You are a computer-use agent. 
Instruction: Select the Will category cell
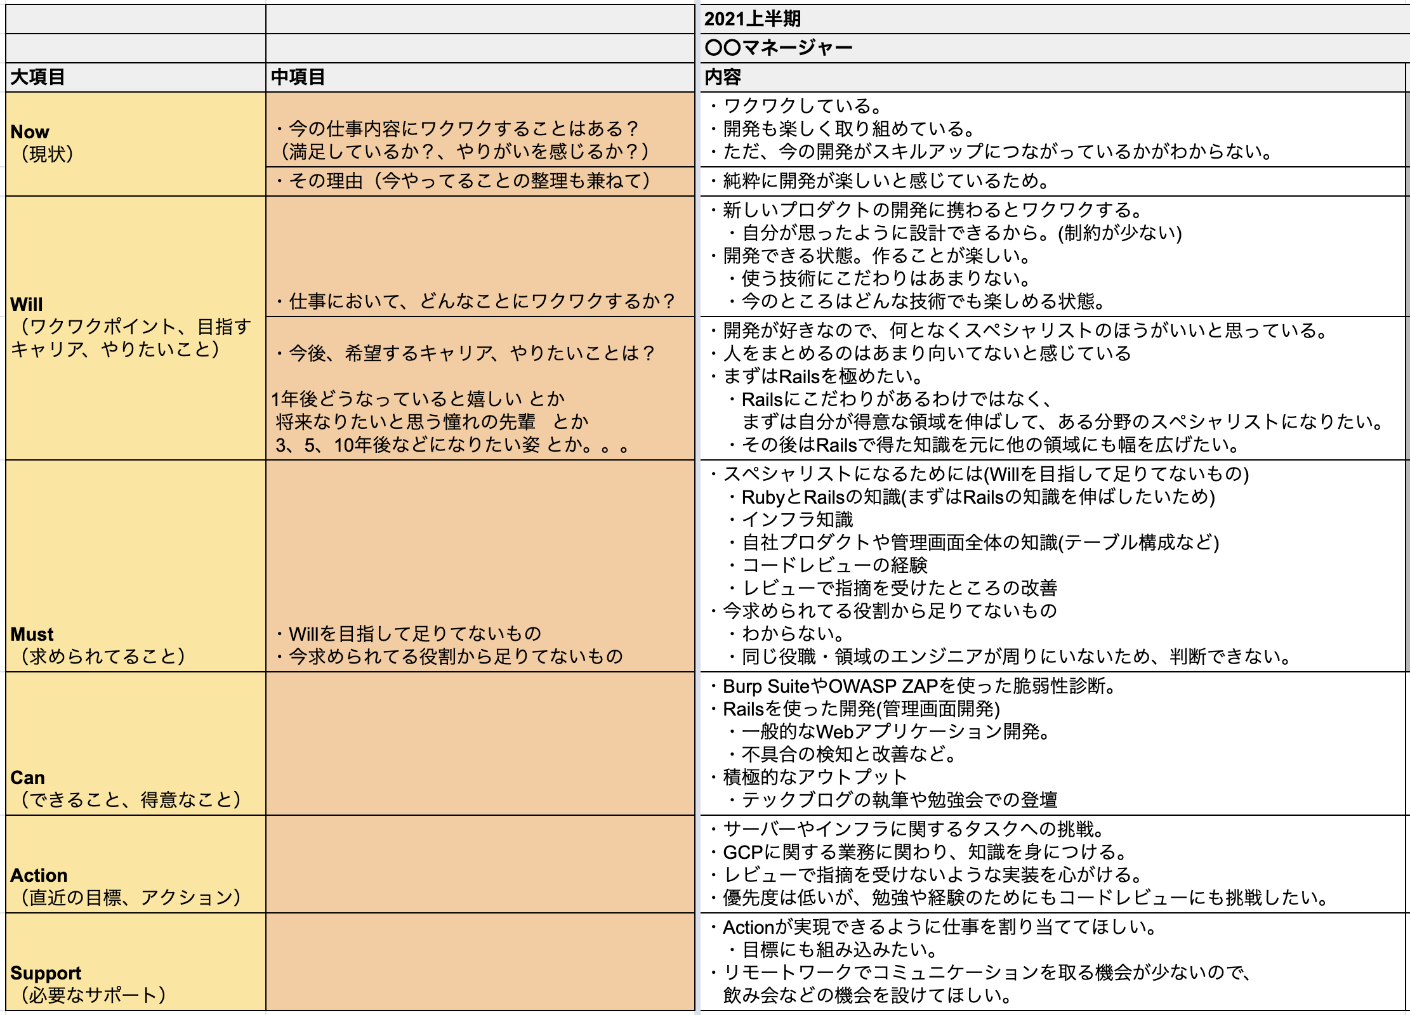135,327
